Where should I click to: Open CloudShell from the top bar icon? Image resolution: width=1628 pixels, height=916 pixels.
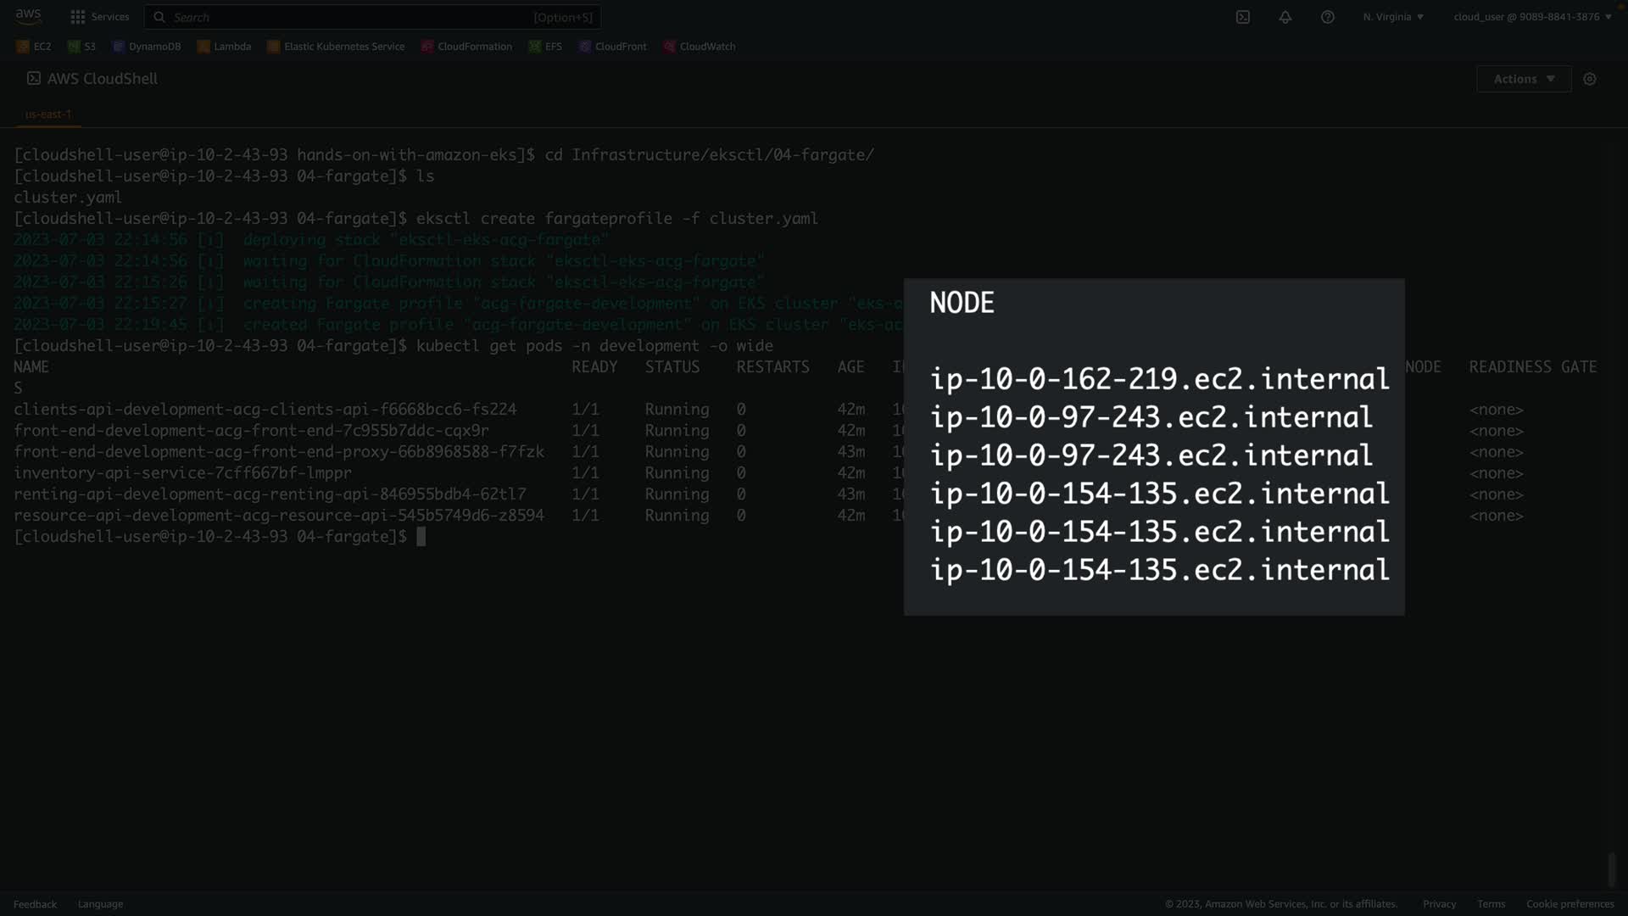click(x=1242, y=17)
